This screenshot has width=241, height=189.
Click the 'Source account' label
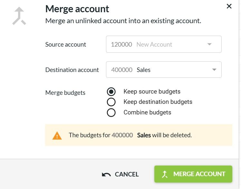point(66,44)
